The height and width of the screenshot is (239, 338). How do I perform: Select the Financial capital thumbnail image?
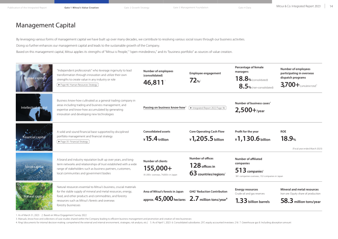tap(34, 137)
